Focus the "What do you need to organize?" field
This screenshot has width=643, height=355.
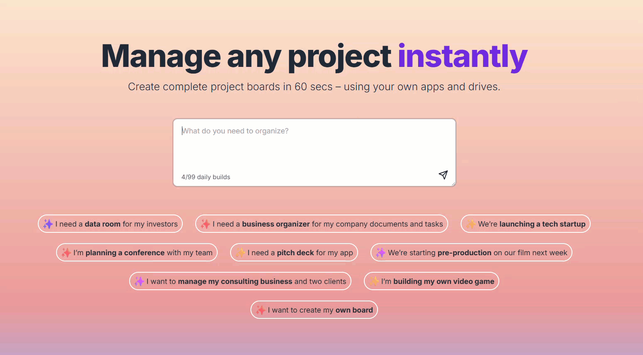(x=314, y=145)
